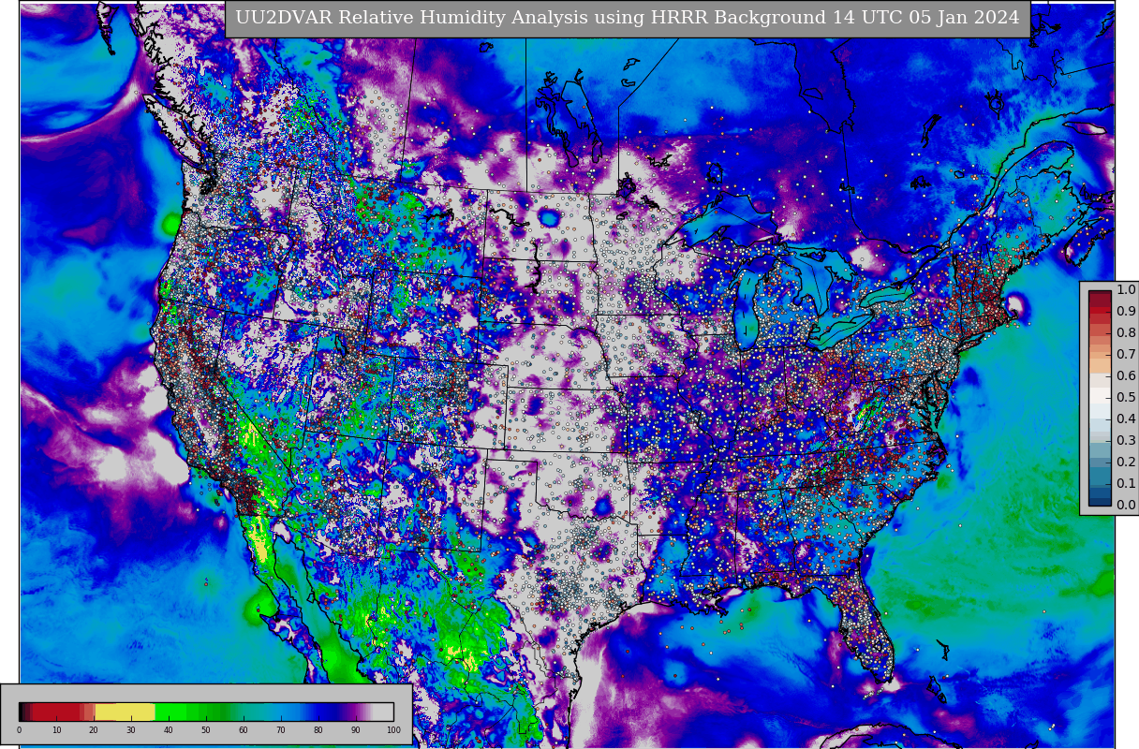Click the "0.8" label on the vertical colorbar
The width and height of the screenshot is (1139, 749).
[1126, 333]
